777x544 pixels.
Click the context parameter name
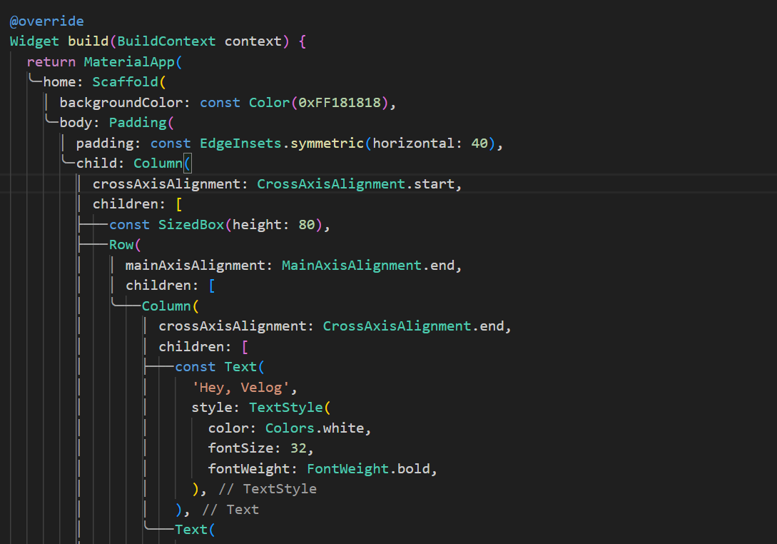(x=253, y=41)
